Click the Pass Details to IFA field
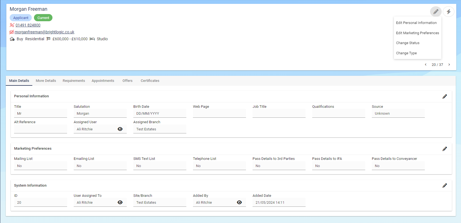 click(x=339, y=166)
